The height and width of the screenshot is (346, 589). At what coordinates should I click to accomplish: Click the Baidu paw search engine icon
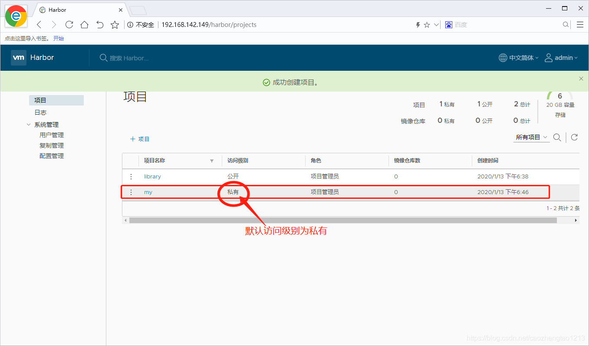pos(449,25)
